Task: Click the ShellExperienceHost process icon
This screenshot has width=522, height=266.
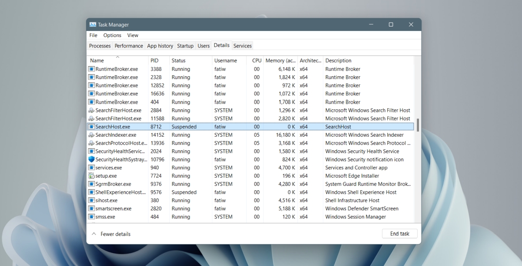Action: coord(91,192)
